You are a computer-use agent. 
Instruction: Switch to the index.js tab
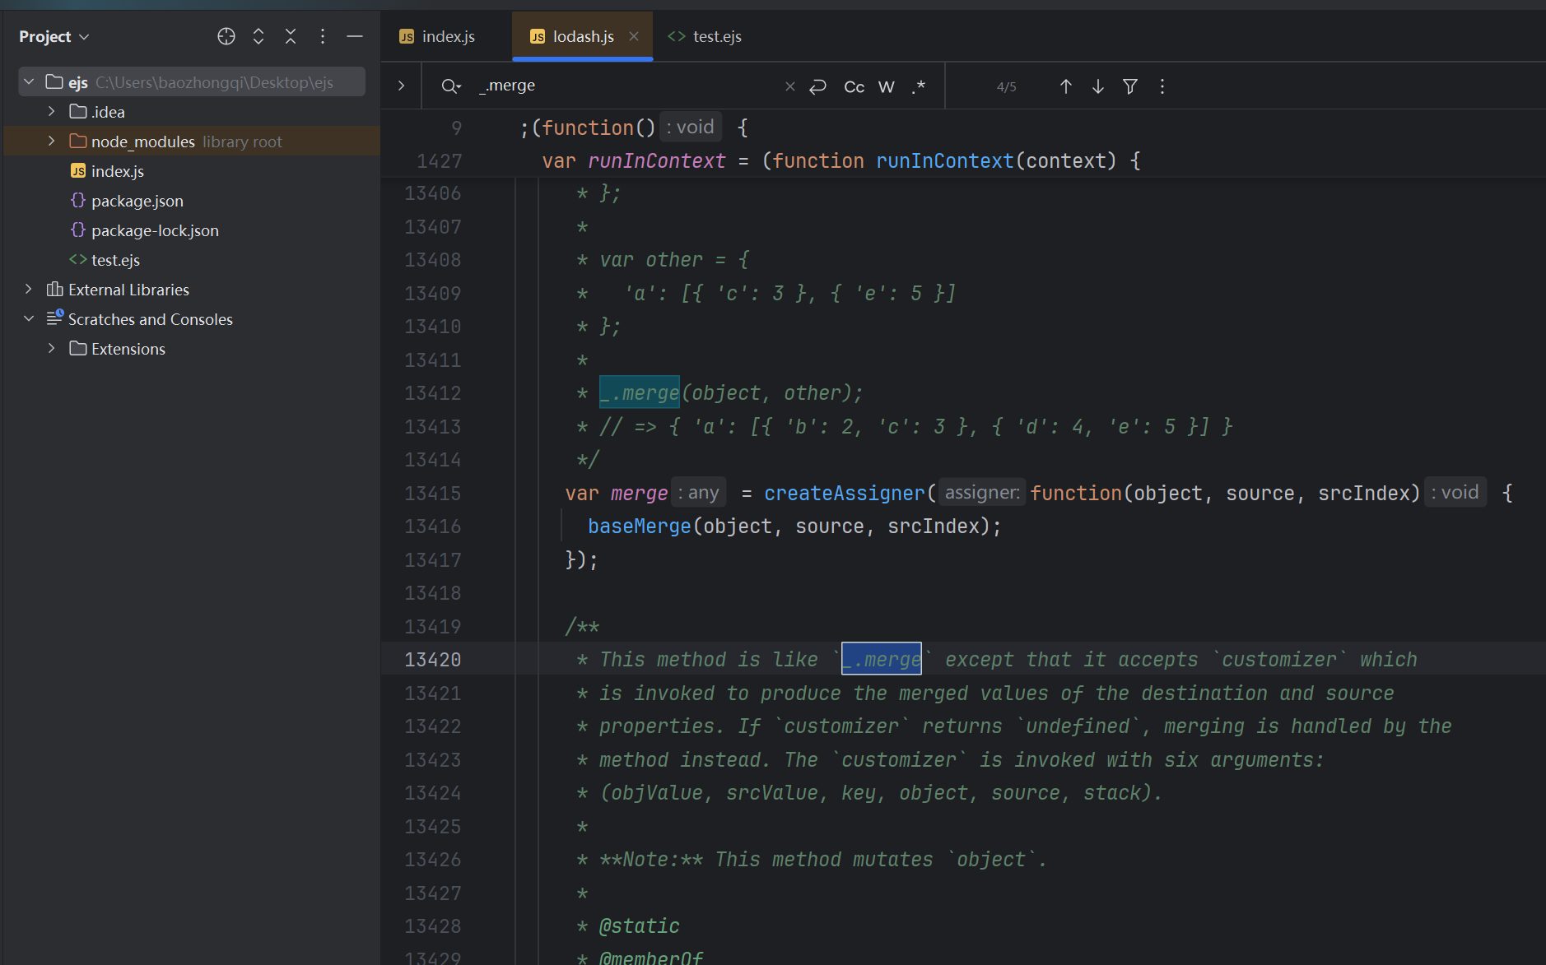[447, 36]
